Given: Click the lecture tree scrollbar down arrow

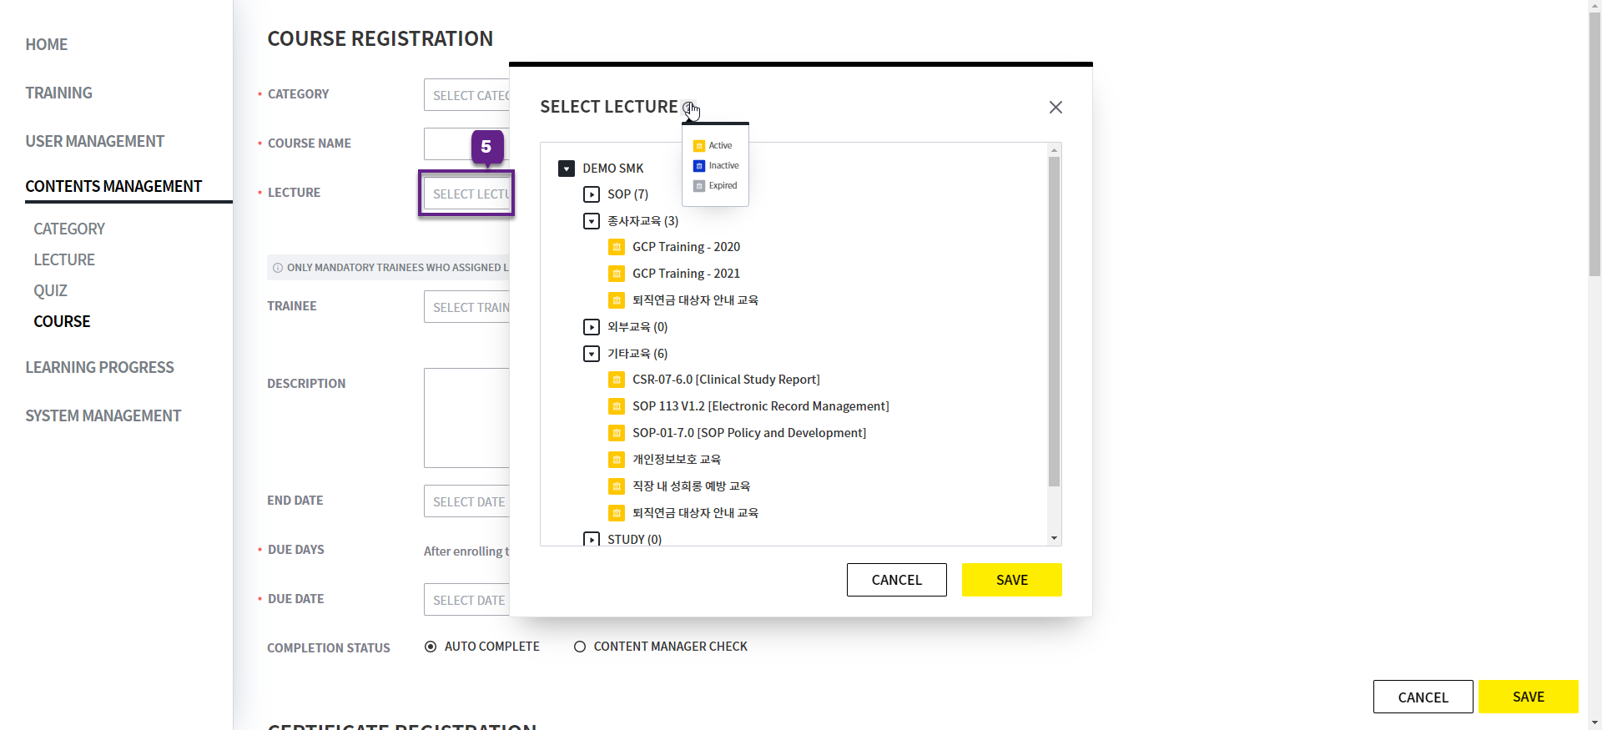Looking at the screenshot, I should point(1054,538).
